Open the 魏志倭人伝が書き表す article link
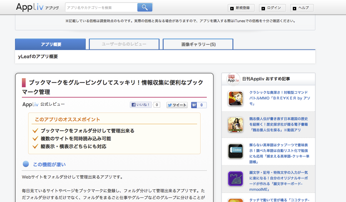 click(278, 124)
